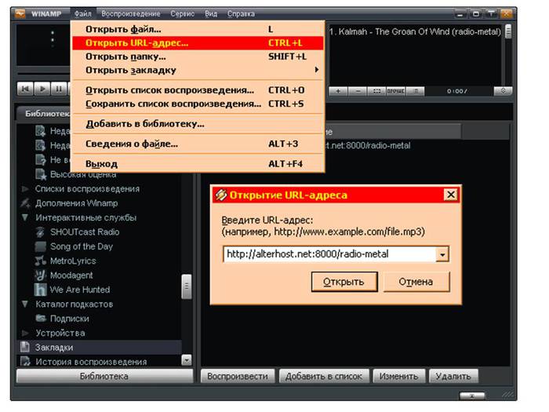The height and width of the screenshot is (412, 549).
Task: Collapse the Интерактивные службы tree node
Action: click(25, 217)
